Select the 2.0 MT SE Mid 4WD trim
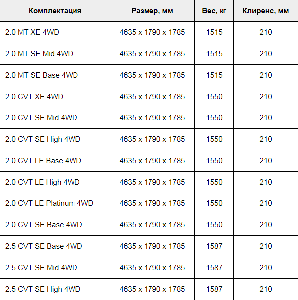Image resolution: width=298 pixels, height=300 pixels. coord(39,54)
